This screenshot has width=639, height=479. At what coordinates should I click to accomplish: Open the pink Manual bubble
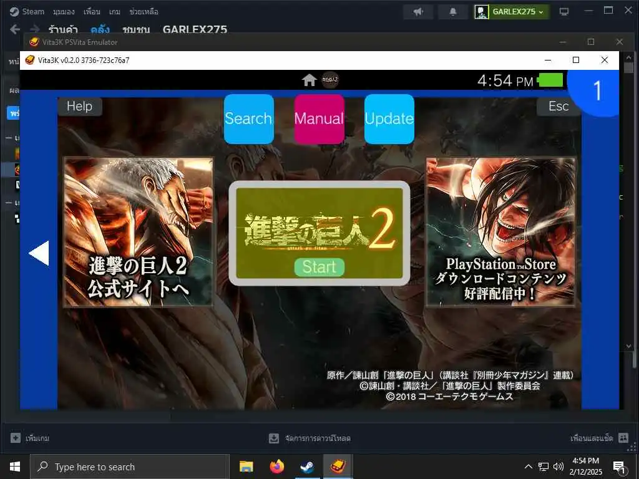click(x=319, y=119)
